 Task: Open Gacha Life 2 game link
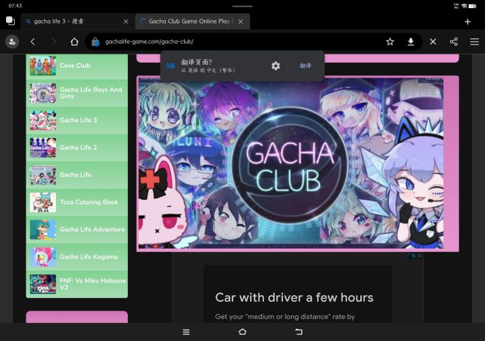77,148
